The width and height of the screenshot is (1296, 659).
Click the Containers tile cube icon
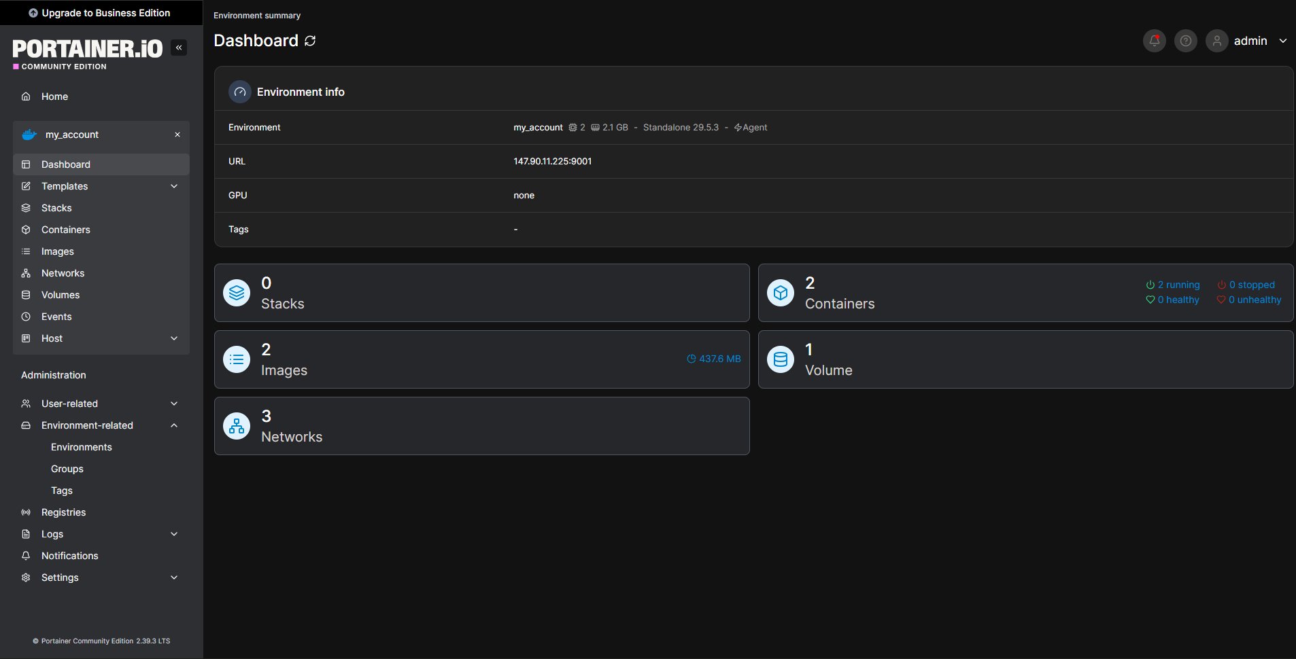pos(781,293)
